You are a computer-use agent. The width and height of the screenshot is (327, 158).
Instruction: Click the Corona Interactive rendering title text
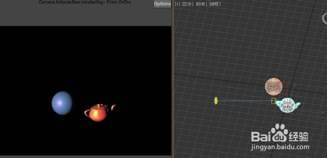(85, 2)
